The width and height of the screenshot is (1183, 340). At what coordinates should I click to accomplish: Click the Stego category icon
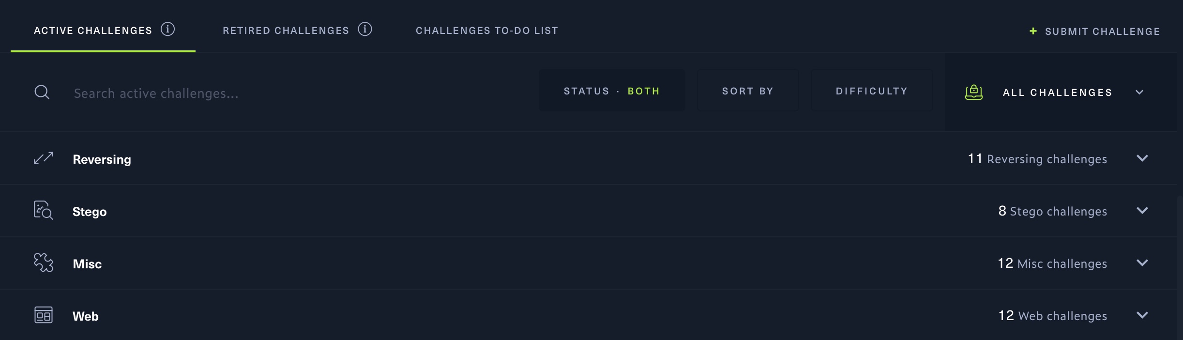(44, 211)
